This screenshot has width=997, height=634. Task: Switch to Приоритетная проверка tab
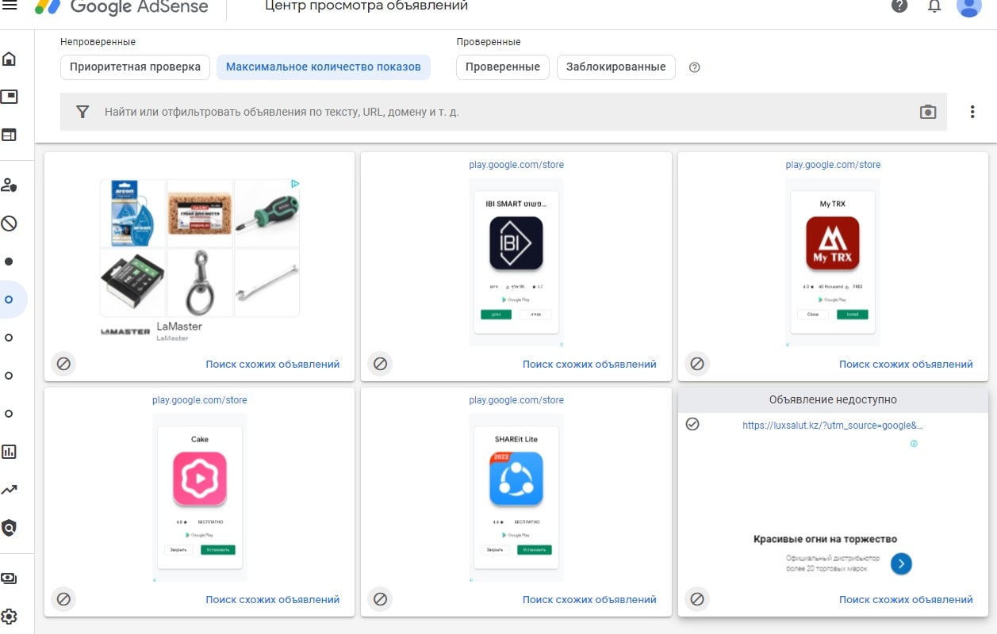coord(135,67)
